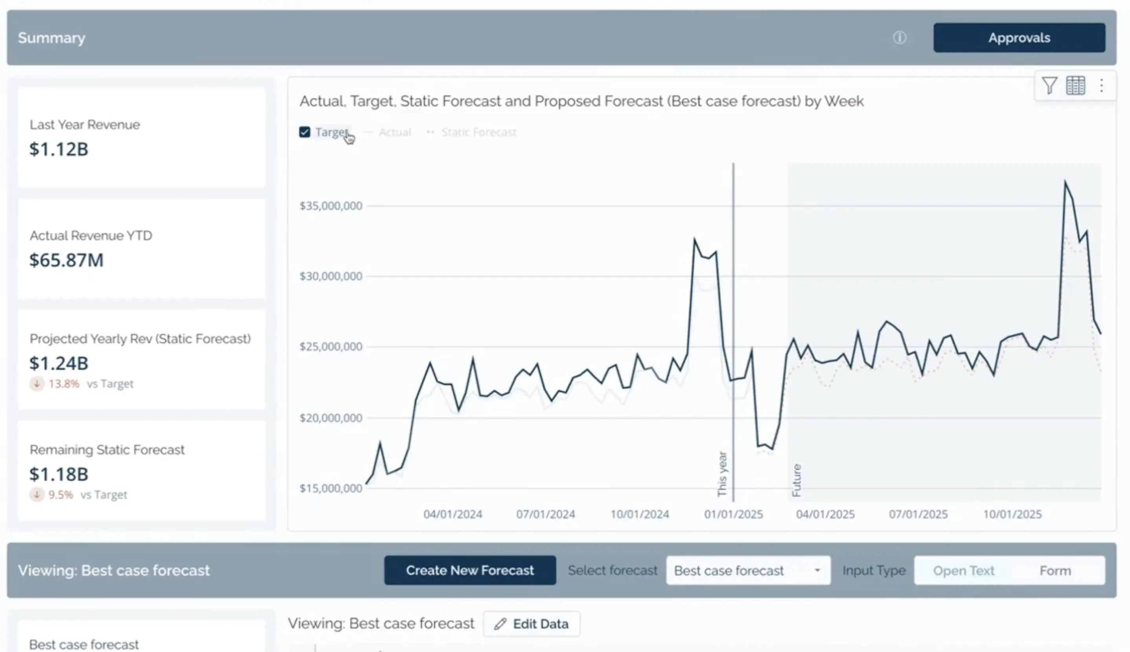Uncheck the Target legend checkbox
This screenshot has height=652, width=1130.
[305, 132]
